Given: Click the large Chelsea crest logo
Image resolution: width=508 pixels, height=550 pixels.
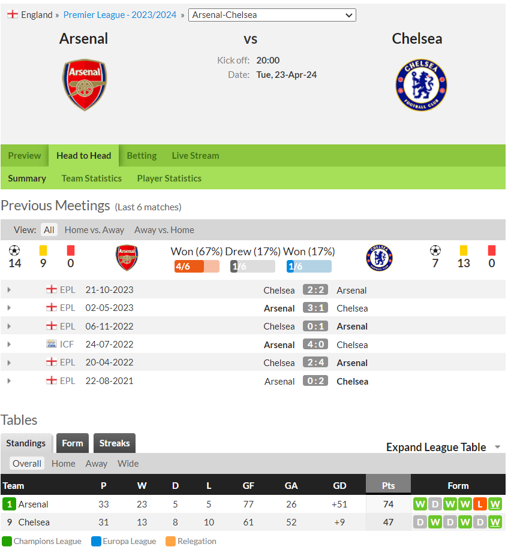Looking at the screenshot, I should (x=421, y=85).
